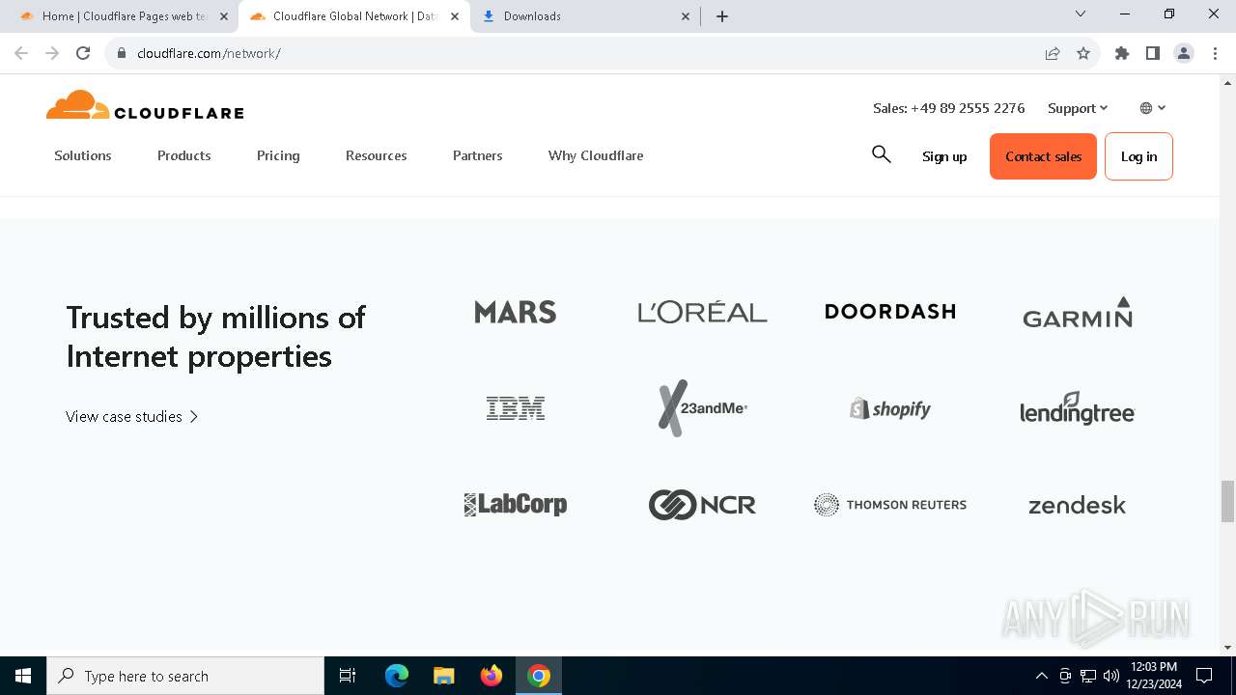
Task: Click the Contact sales button
Action: coord(1043,156)
